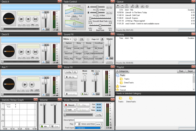The width and height of the screenshot is (196, 131).
Task: Trigger the Applause sound effect
Action: pyautogui.click(x=69, y=45)
